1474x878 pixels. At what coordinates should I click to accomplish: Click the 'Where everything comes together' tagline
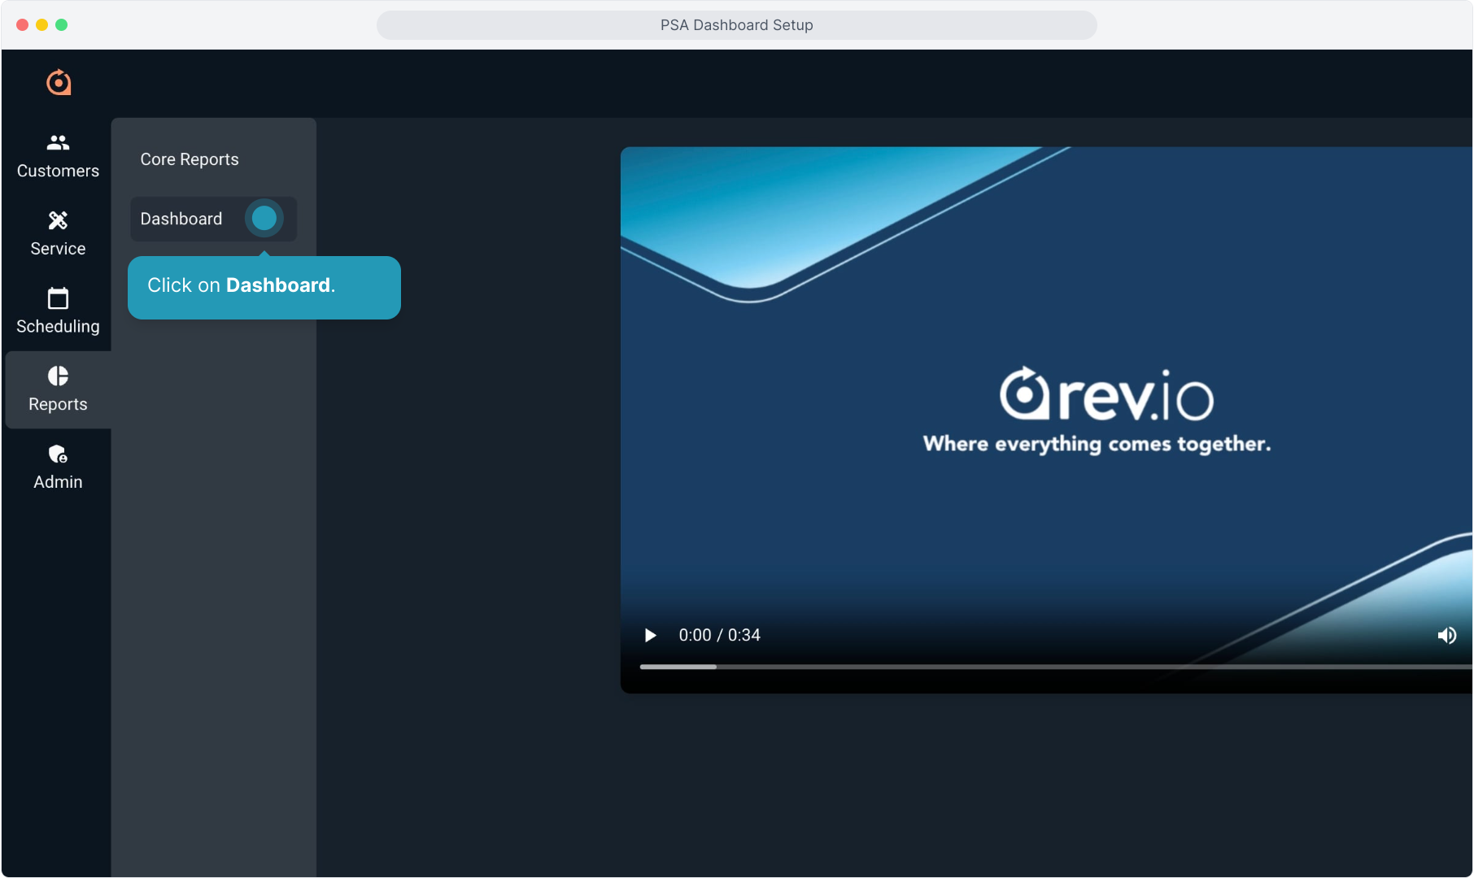pyautogui.click(x=1097, y=444)
